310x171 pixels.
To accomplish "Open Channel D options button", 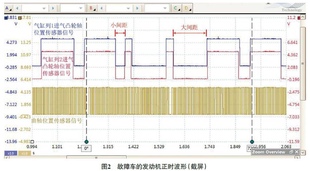I will 187,8.
